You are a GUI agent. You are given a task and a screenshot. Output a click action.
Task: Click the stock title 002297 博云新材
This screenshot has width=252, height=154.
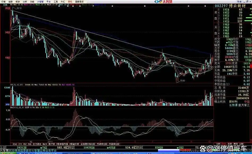230,6
